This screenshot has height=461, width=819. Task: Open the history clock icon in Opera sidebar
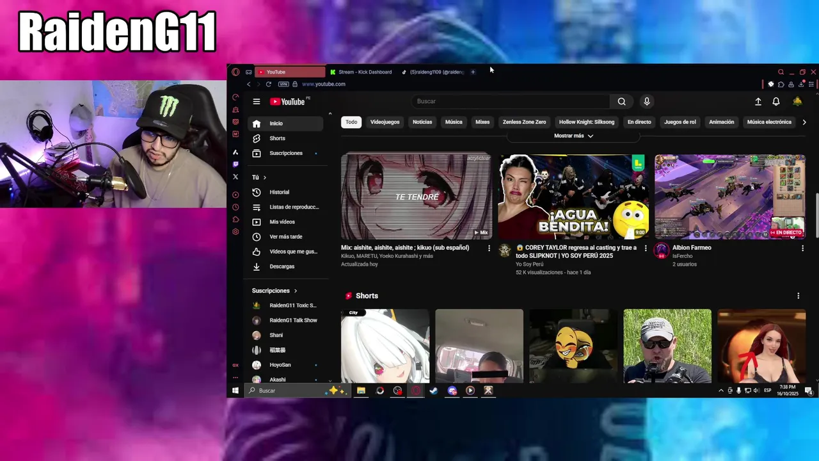pos(235,207)
